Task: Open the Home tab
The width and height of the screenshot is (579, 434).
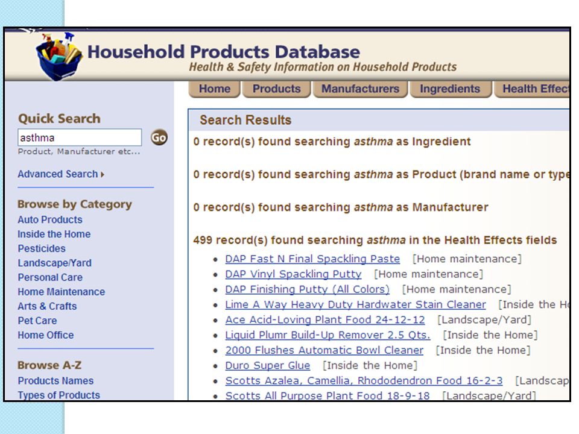Action: tap(215, 89)
